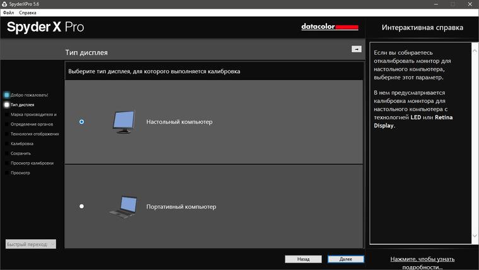Select the desktop computer radio button
Viewport: 479px width, 270px height.
pos(81,122)
